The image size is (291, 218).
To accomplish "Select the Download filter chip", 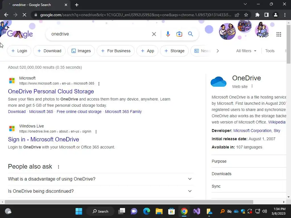I will (49, 51).
